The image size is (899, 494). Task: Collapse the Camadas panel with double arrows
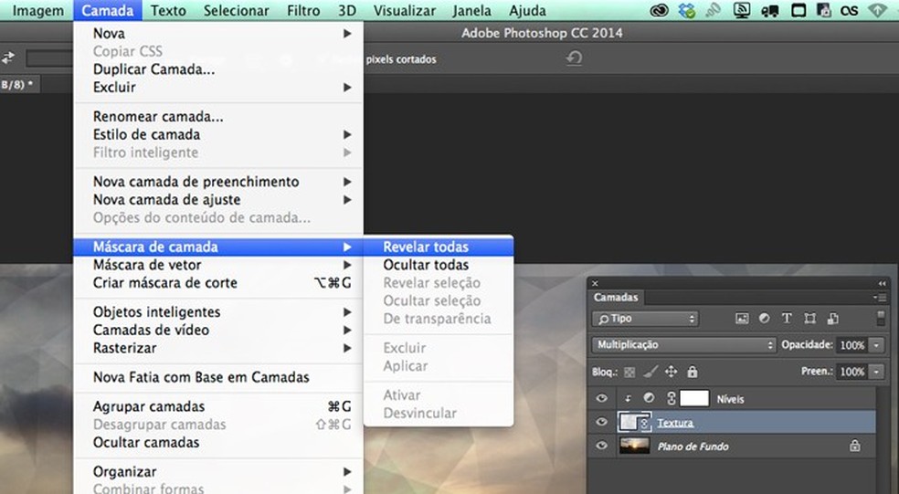(882, 284)
